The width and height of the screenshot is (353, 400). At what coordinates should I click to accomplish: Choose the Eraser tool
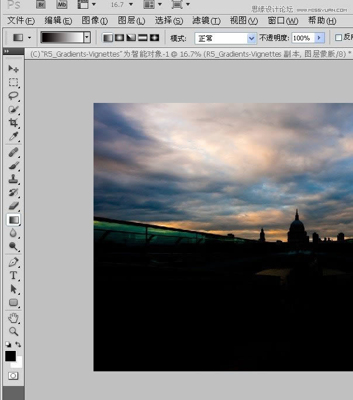point(13,205)
